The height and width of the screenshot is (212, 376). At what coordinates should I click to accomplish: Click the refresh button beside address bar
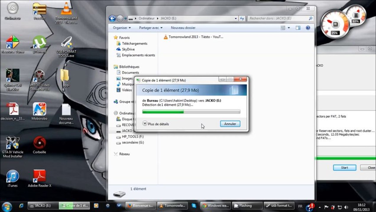[242, 18]
